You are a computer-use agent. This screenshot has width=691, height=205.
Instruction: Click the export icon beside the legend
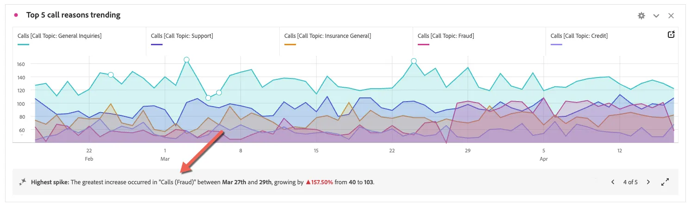pos(672,35)
